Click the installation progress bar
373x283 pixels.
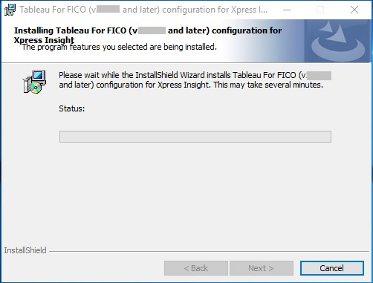coord(195,137)
